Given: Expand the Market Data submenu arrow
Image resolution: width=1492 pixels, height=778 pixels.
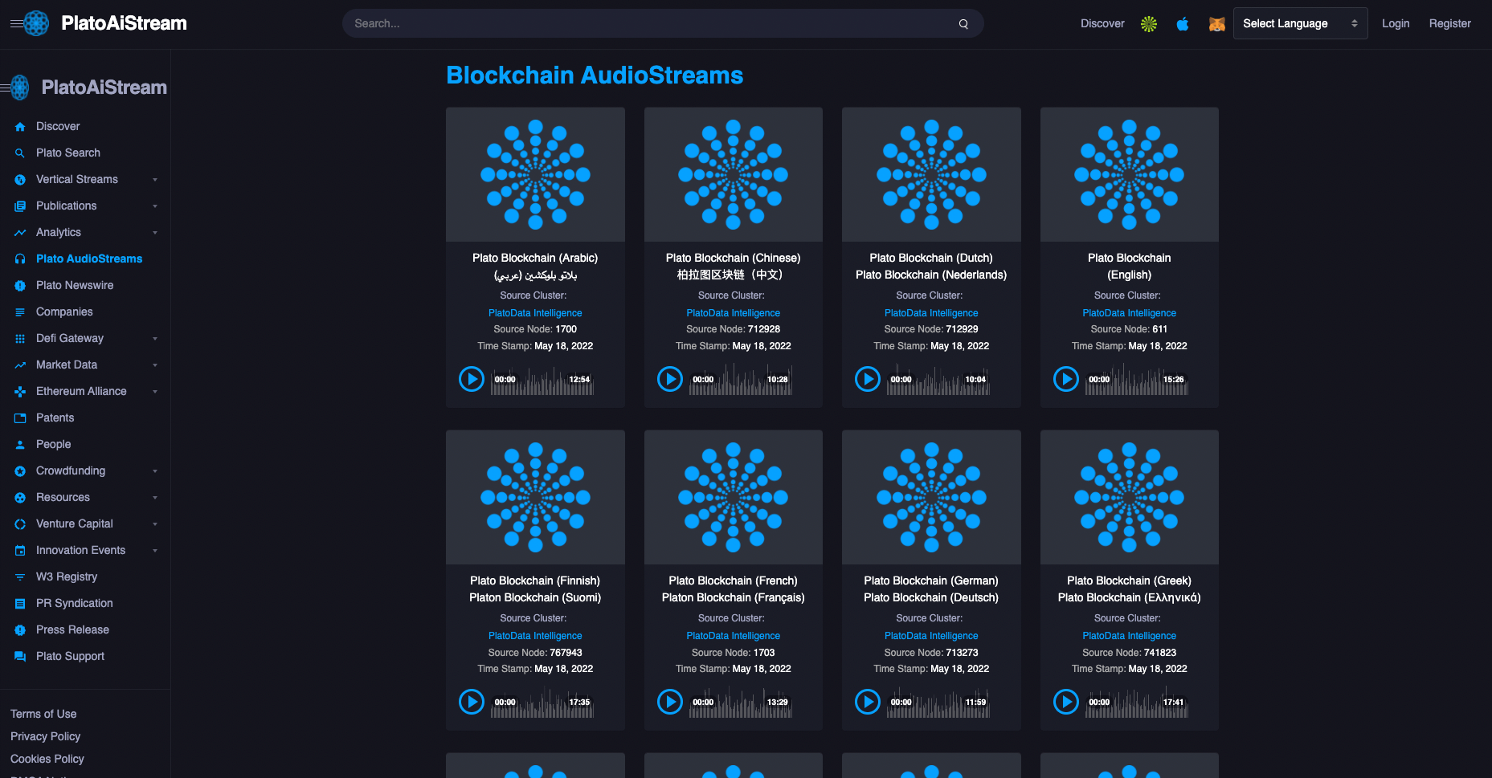Looking at the screenshot, I should click(155, 365).
